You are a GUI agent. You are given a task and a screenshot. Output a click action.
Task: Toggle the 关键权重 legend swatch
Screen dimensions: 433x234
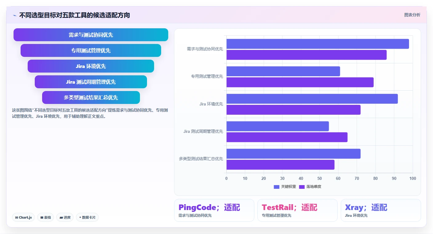pyautogui.click(x=276, y=187)
